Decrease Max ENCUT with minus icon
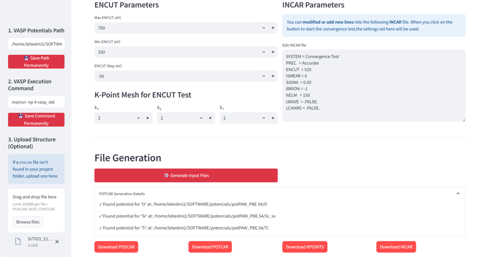 point(263,28)
